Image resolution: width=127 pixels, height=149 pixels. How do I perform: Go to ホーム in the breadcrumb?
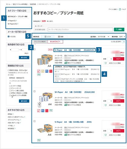click(8, 4)
